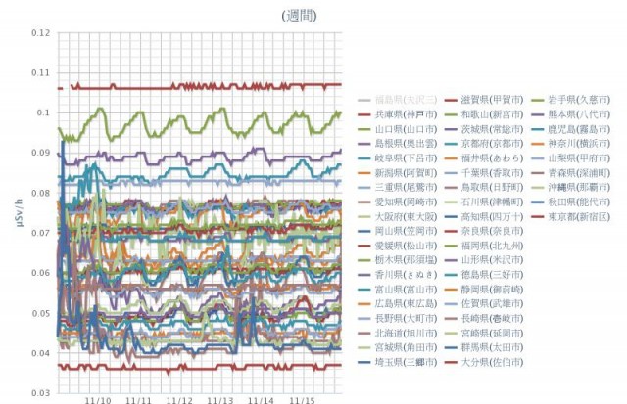Image resolution: width=627 pixels, height=404 pixels.
Task: Click the 0.12 y-axis value
Action: (41, 32)
